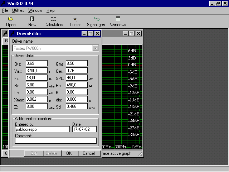Activate the Cursor tool

75,21
